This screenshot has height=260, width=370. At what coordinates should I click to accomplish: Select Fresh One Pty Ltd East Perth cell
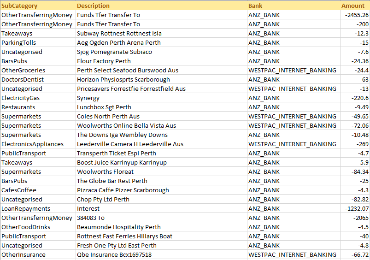coord(161,245)
